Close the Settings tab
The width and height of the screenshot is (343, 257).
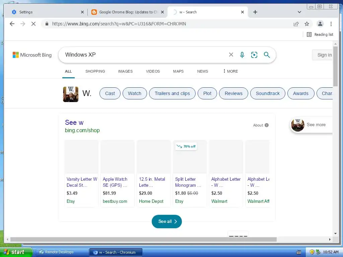[82, 12]
